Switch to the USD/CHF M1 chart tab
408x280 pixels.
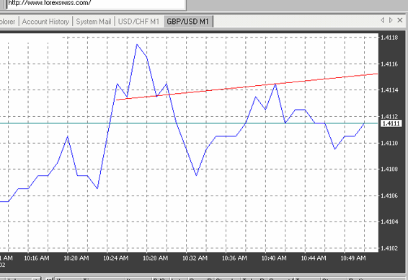click(138, 22)
